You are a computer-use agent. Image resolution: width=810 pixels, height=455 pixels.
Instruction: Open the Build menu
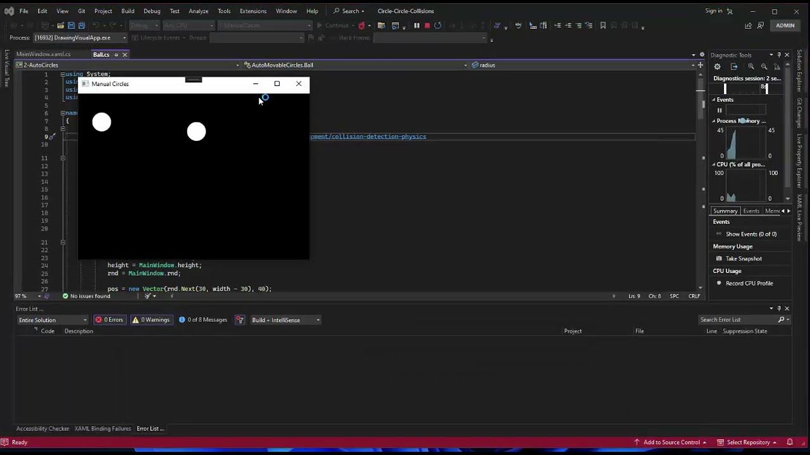[x=128, y=11]
